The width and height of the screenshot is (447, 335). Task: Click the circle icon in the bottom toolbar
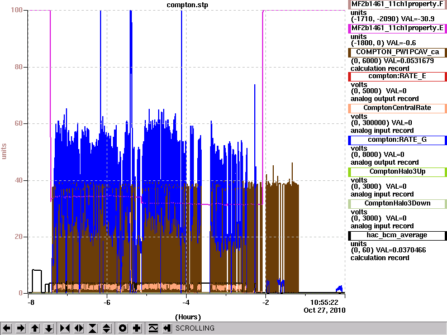click(x=122, y=328)
